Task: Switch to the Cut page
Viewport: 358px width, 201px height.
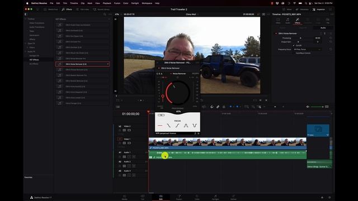Action: [143, 197]
